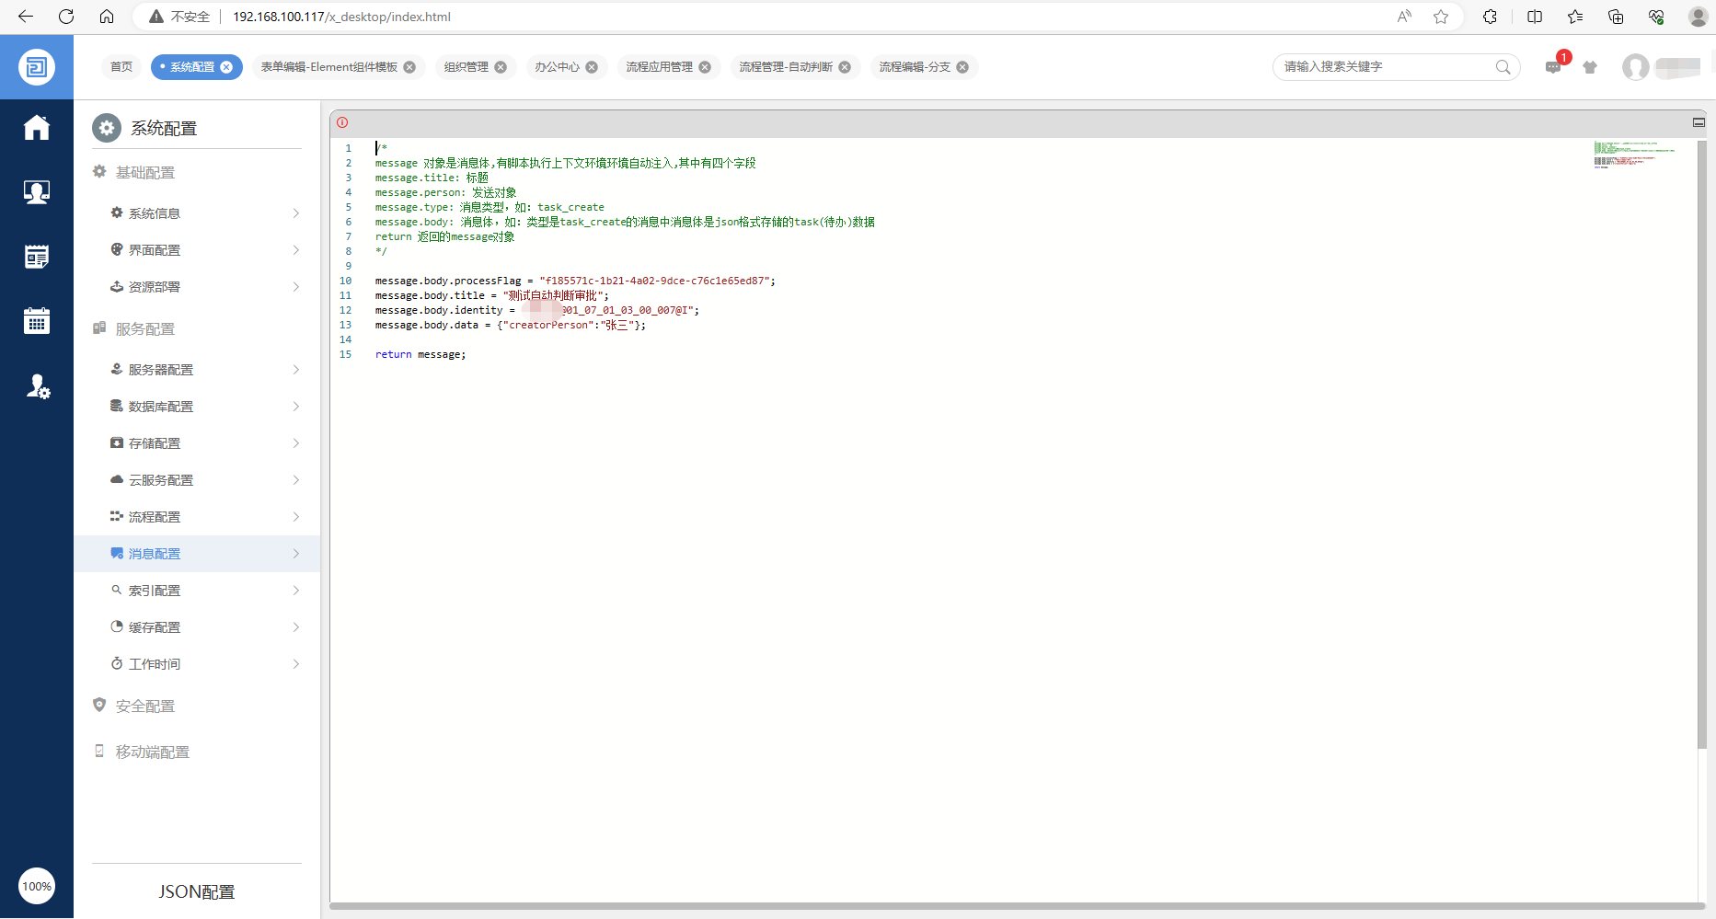
Task: Click the editor horizontal scrollbar
Action: 1018,906
